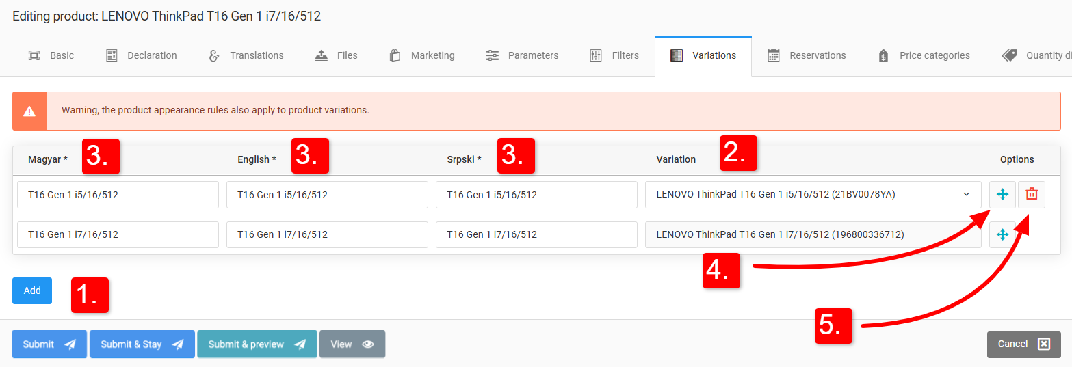
Task: Open the Variation dropdown for i5/16/512
Action: click(x=813, y=195)
